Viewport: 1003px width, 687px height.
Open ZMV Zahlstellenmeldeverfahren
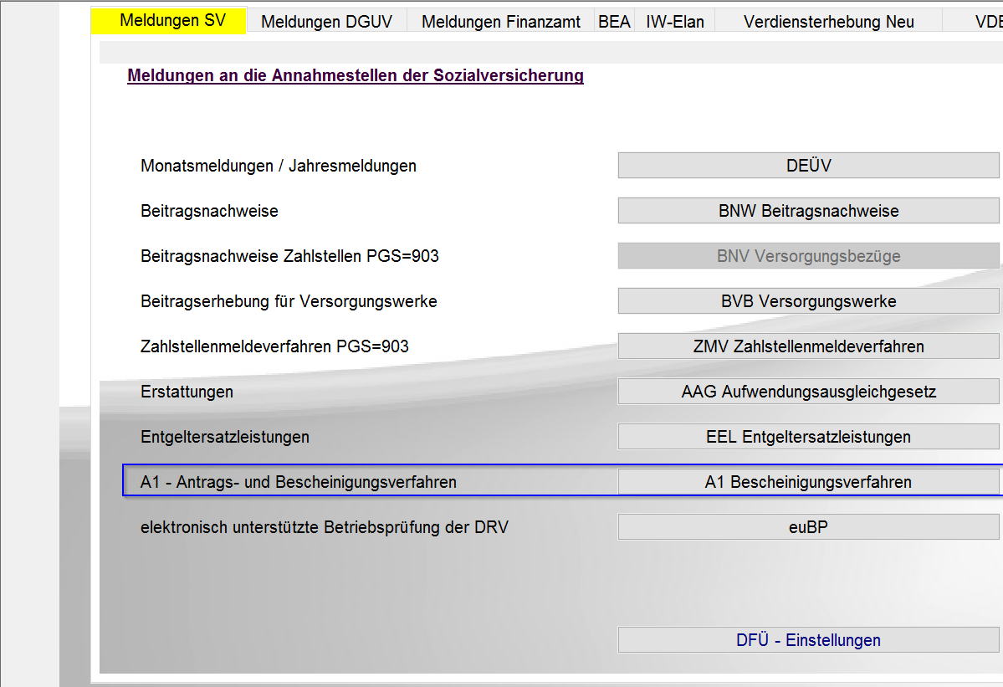(808, 346)
